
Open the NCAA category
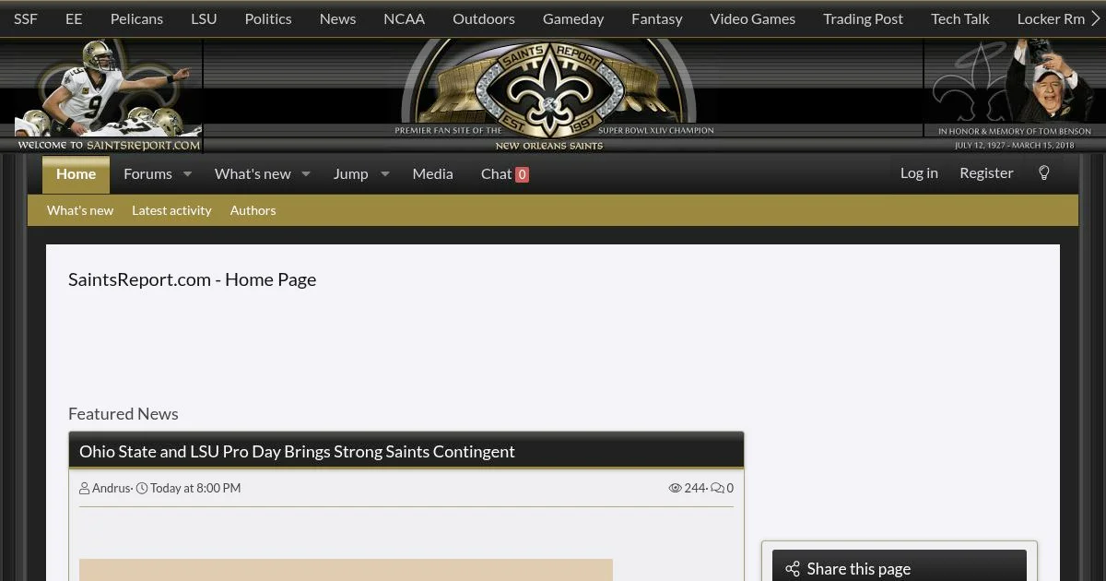click(x=404, y=18)
